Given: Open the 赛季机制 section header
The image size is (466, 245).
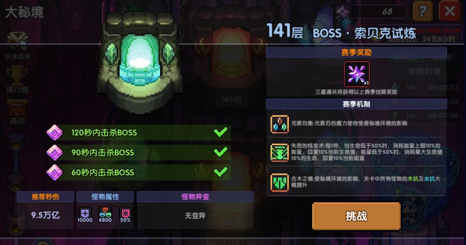Looking at the screenshot, I should click(356, 104).
